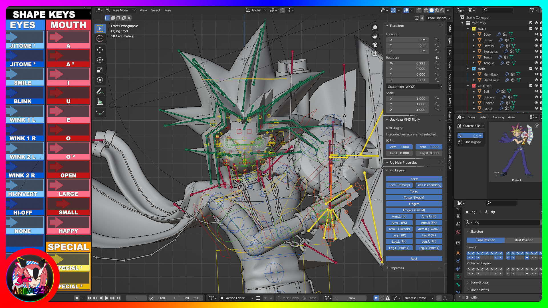Jump to end frame
Image resolution: width=548 pixels, height=308 pixels.
click(x=118, y=298)
